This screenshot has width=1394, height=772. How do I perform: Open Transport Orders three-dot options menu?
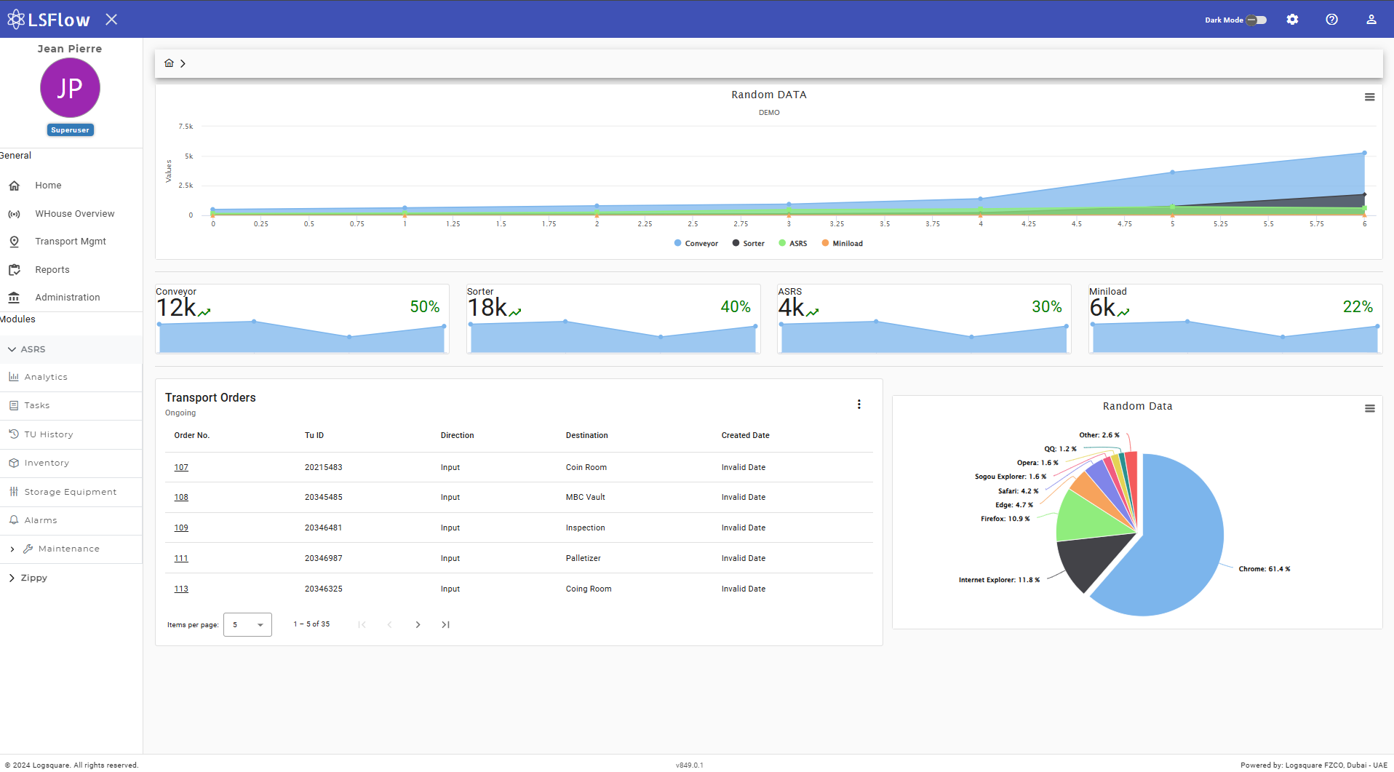coord(859,405)
